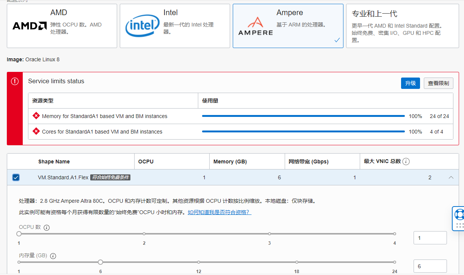The height and width of the screenshot is (275, 464).
Task: Click the Image: Oracle Linux 8 label
Action: coord(33,60)
